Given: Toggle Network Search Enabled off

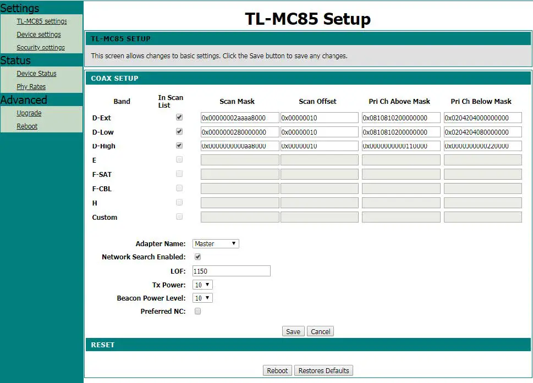Looking at the screenshot, I should [x=197, y=257].
